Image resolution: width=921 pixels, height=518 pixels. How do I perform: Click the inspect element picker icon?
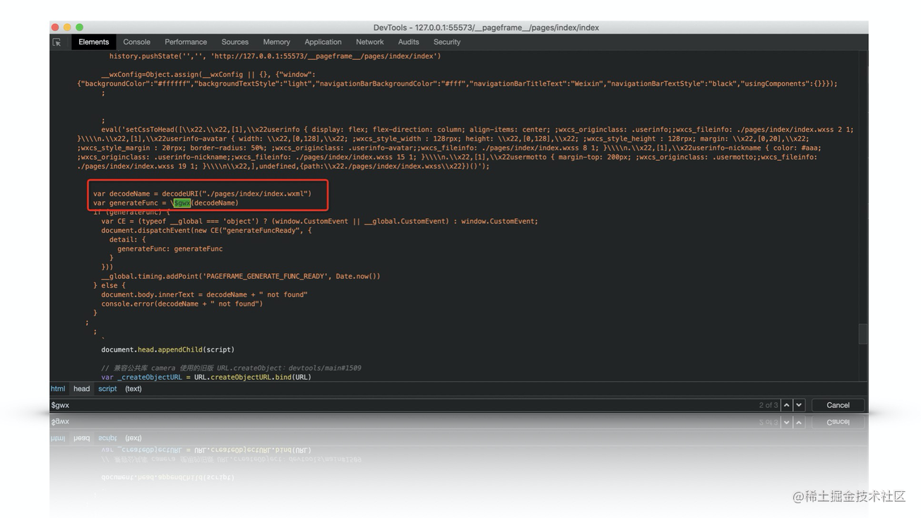click(57, 42)
